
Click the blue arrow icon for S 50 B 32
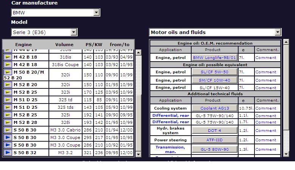click(8, 152)
